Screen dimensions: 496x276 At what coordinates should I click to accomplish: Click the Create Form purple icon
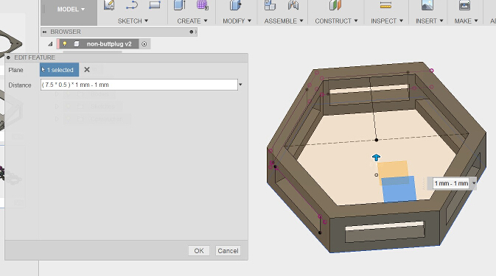pyautogui.click(x=203, y=5)
